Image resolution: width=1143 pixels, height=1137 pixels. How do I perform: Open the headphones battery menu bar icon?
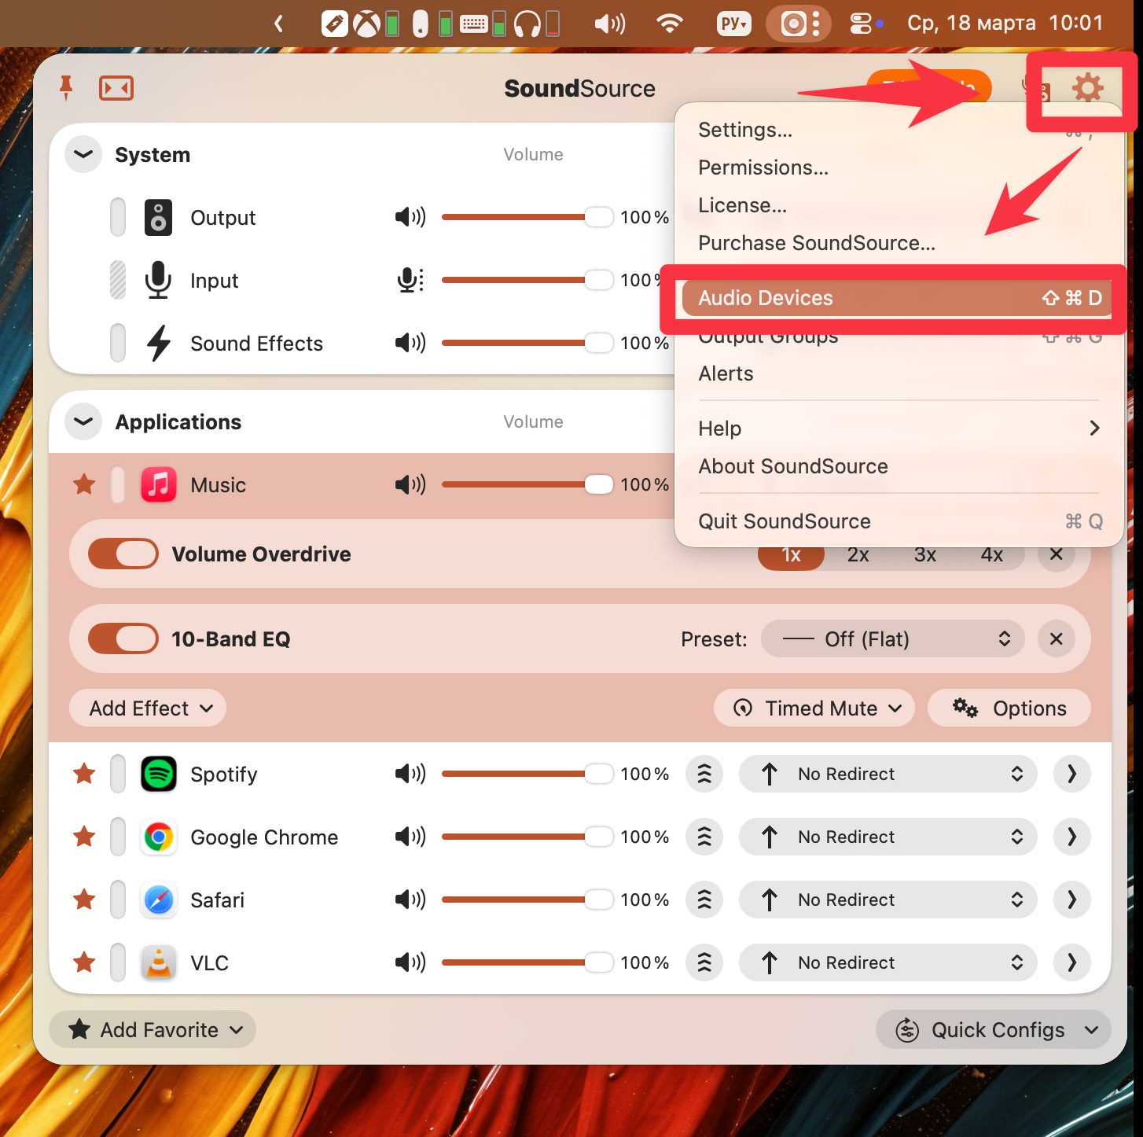(x=527, y=24)
